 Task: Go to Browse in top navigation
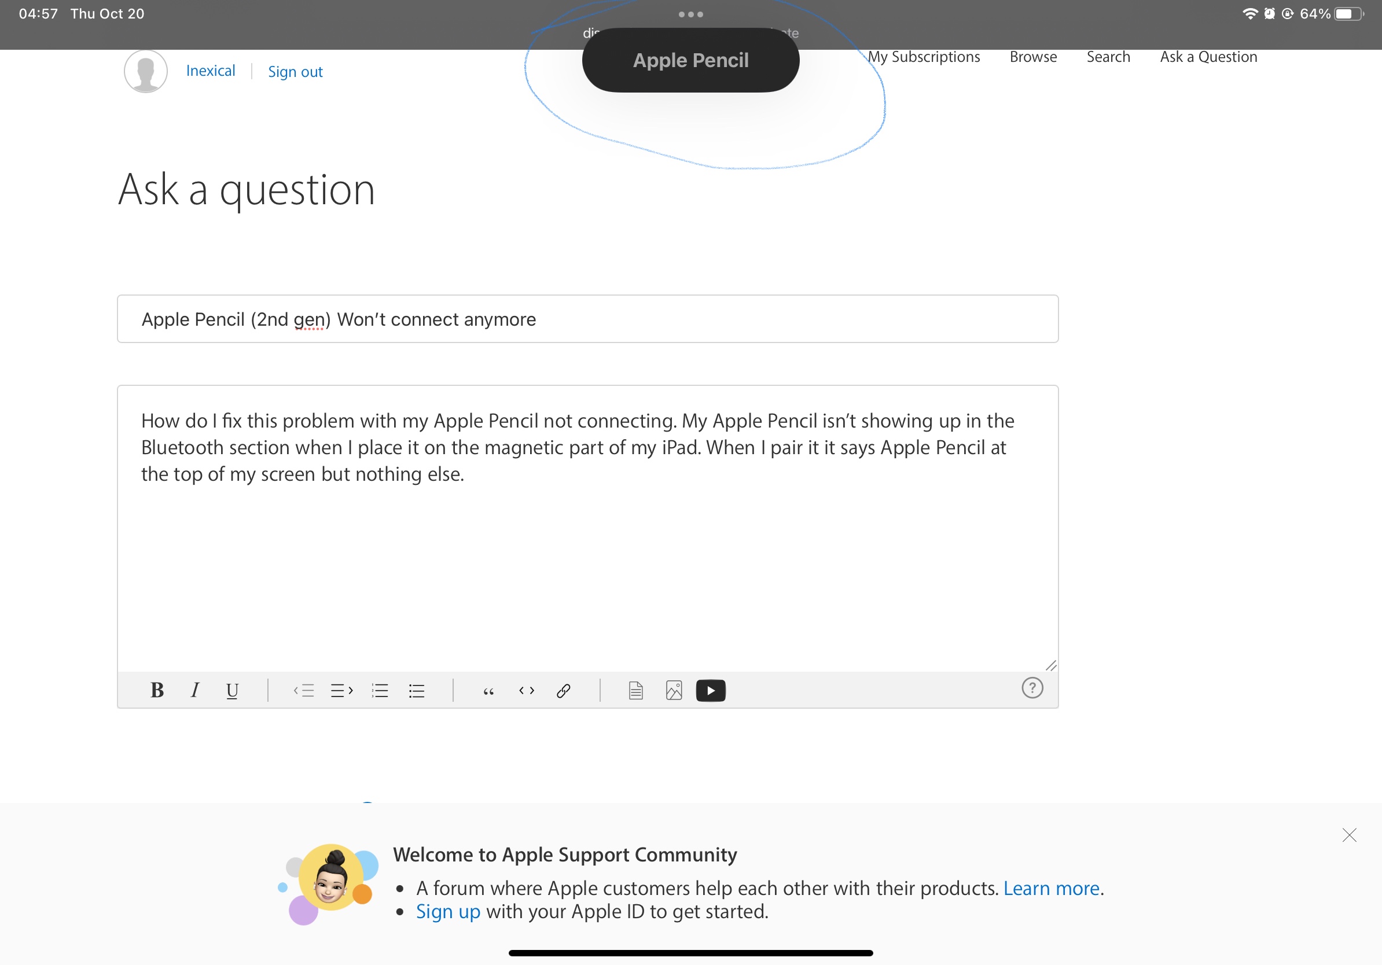tap(1033, 57)
